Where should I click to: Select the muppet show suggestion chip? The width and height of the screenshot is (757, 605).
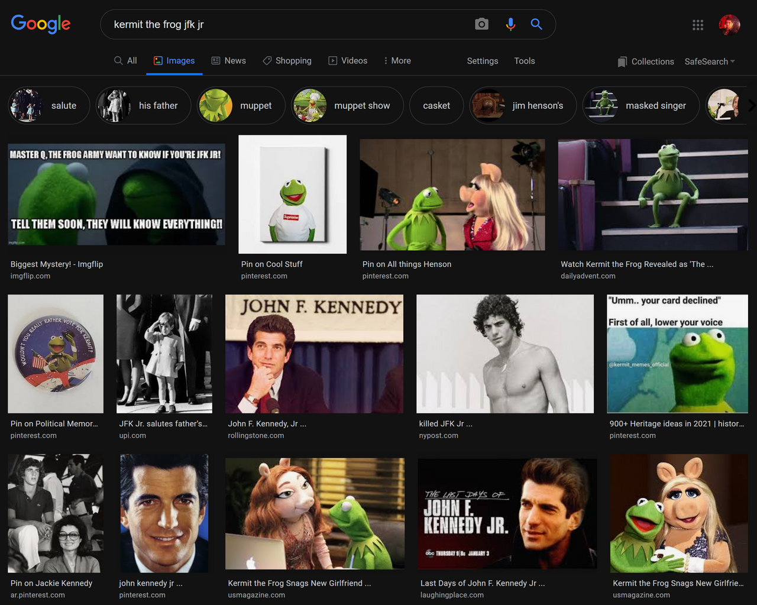coord(347,105)
